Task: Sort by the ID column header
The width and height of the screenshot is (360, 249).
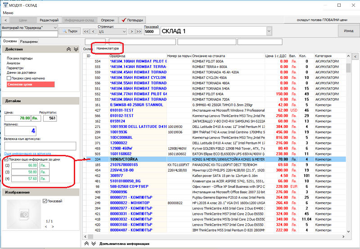Action: [98, 56]
